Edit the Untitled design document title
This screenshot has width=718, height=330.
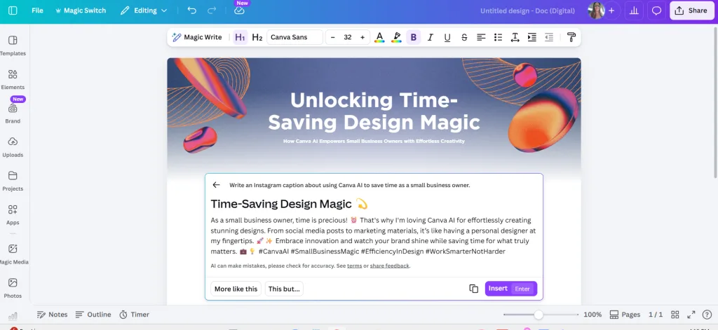pos(527,11)
